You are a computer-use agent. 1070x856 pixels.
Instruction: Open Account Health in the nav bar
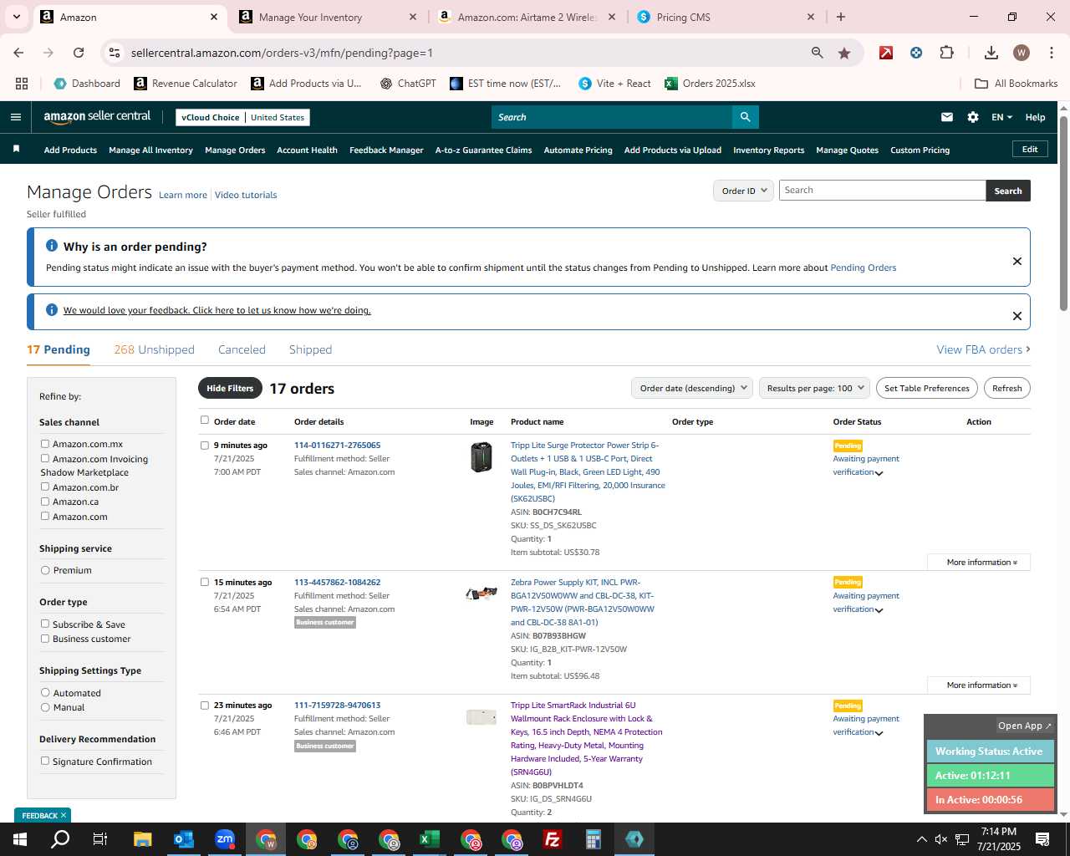tap(307, 150)
